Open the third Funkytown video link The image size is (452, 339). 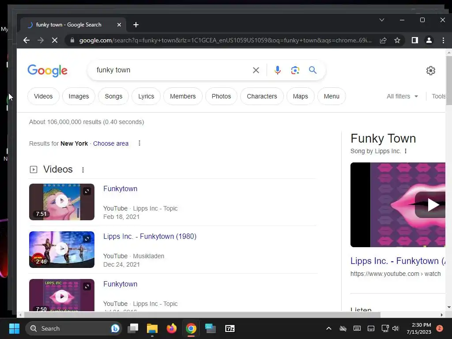pyautogui.click(x=120, y=284)
